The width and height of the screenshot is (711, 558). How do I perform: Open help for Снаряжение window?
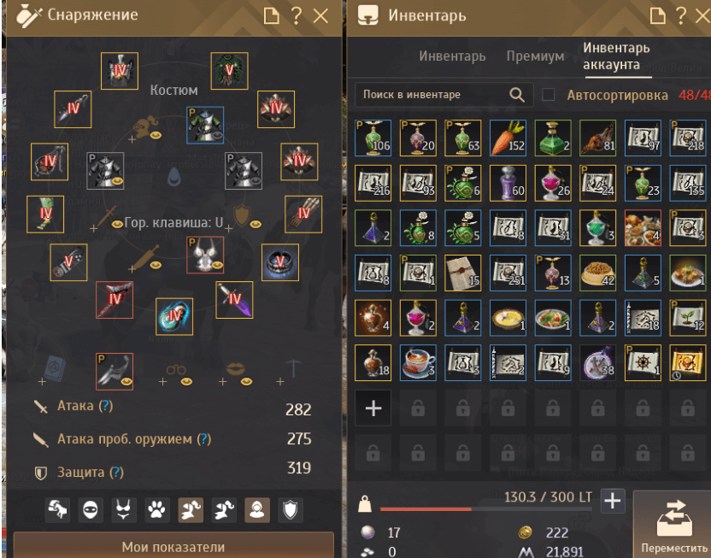[297, 16]
